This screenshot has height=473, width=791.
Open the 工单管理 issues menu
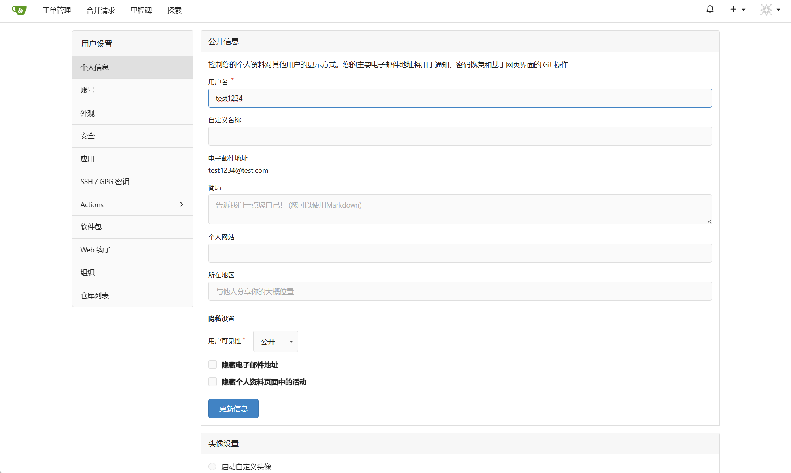(x=57, y=11)
